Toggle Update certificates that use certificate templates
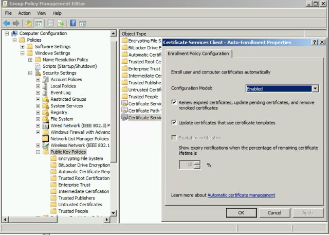Screen dimensions: 329x235 (174, 122)
